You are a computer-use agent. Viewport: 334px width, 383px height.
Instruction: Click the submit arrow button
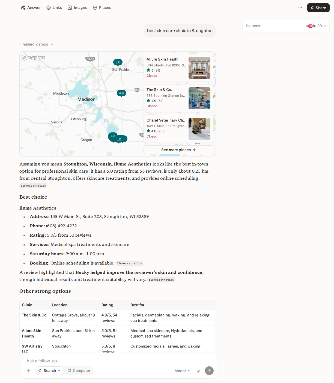click(209, 371)
